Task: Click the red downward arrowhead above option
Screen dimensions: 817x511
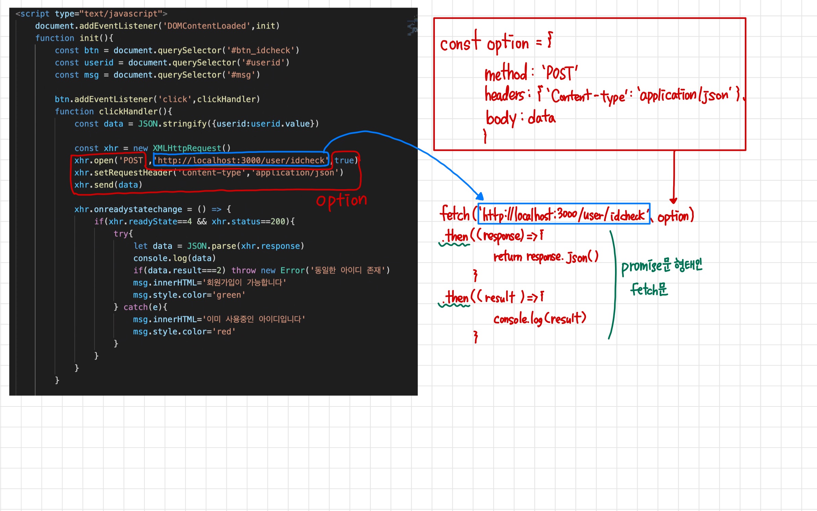Action: point(673,200)
